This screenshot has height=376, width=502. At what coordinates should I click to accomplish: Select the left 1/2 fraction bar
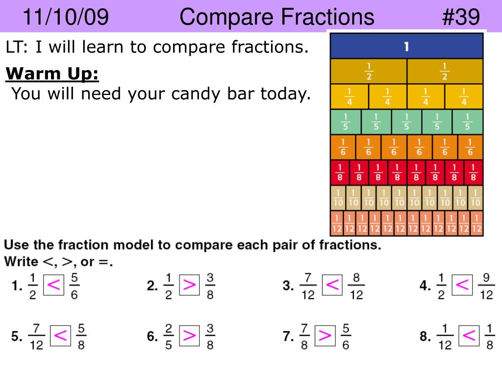[369, 71]
